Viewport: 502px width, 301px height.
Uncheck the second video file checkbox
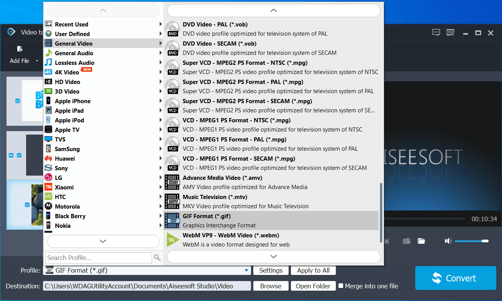[x=19, y=155]
